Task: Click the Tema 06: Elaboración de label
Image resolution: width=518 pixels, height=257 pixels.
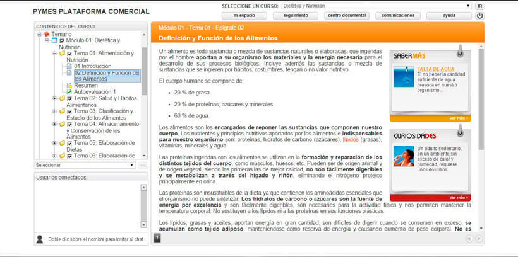Action: pyautogui.click(x=104, y=156)
